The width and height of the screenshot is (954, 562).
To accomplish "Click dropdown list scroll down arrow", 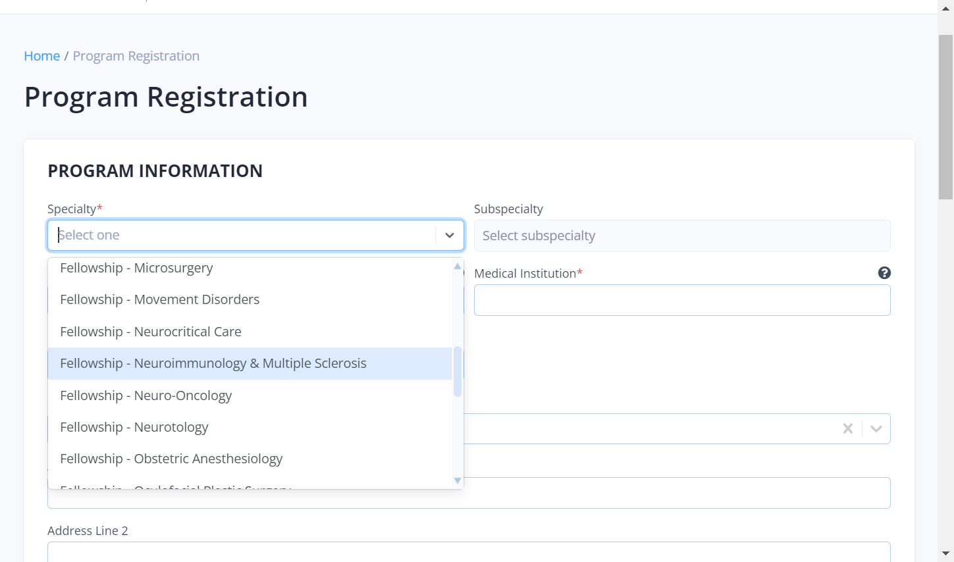I will click(x=458, y=481).
